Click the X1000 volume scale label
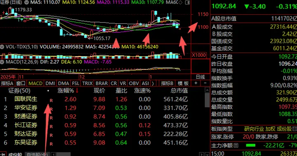Screen dimensions: 297x156 click(199, 55)
